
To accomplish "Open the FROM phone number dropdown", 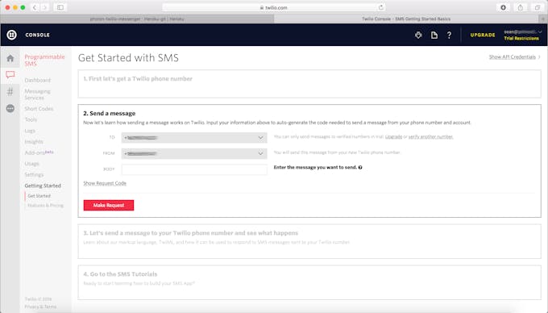I will click(x=194, y=153).
